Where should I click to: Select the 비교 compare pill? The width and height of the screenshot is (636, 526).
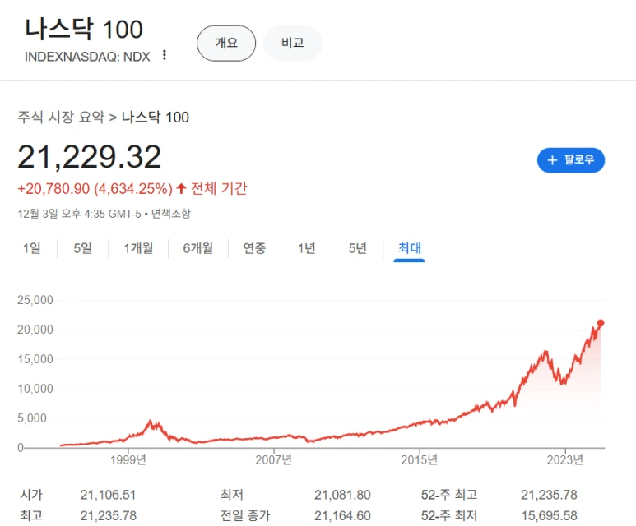292,44
